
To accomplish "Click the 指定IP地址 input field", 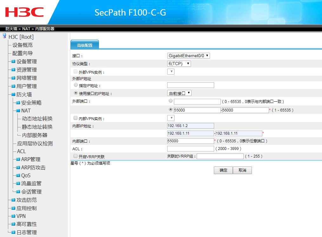I will coord(191,85).
